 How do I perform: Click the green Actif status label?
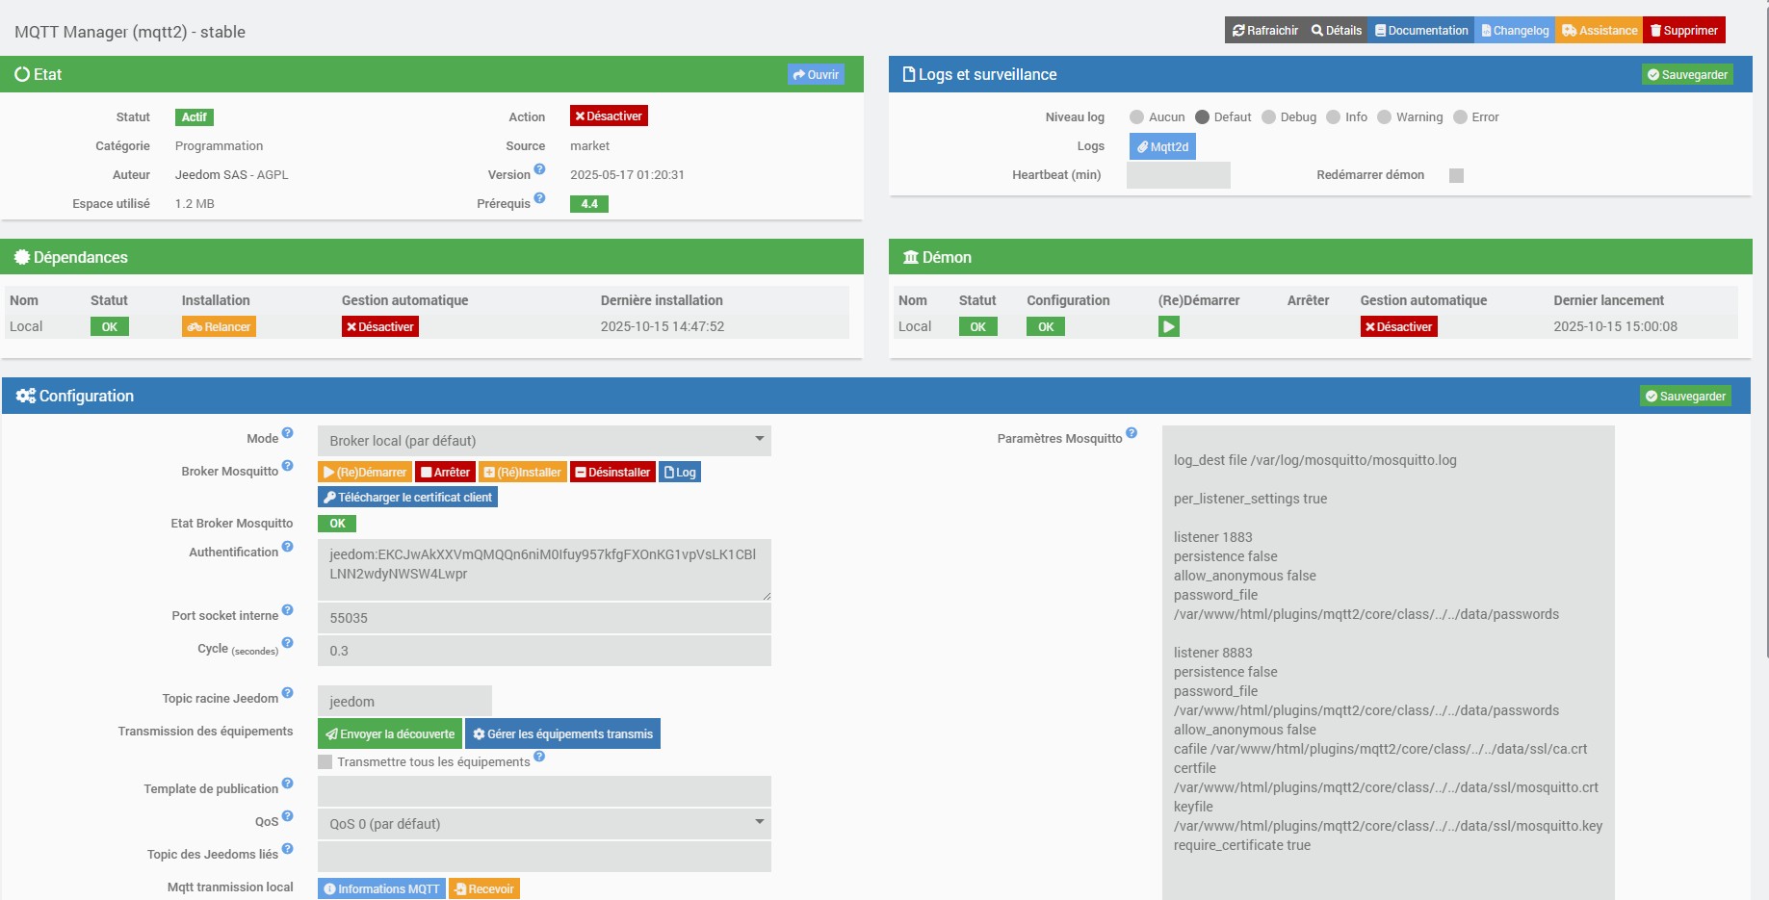tap(195, 117)
